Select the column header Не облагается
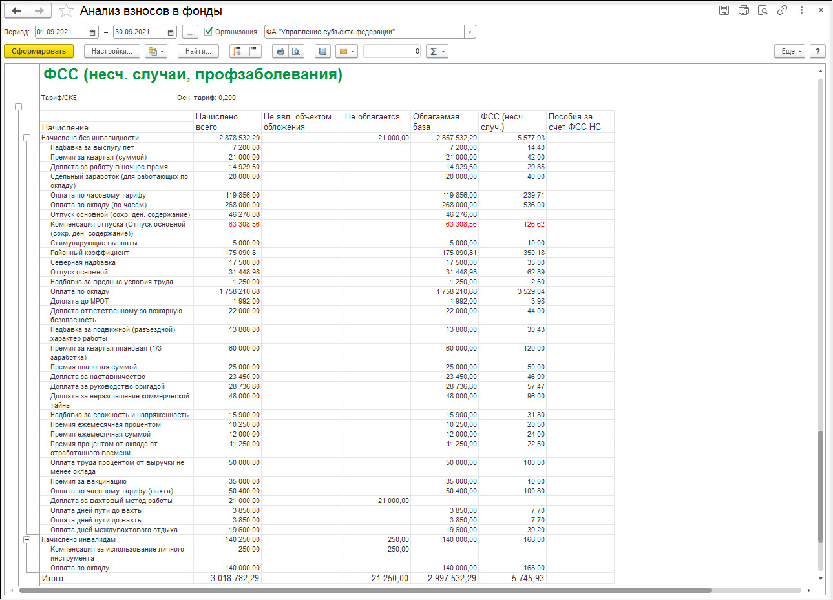This screenshot has width=833, height=600. pos(377,121)
